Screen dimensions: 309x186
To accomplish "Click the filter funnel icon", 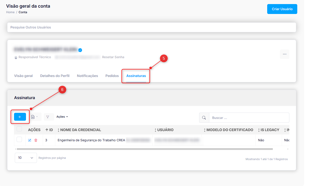I will 48,117.
